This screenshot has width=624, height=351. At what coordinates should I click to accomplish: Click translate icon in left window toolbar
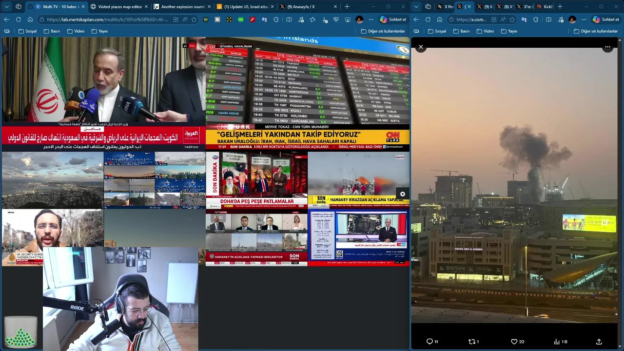click(264, 19)
